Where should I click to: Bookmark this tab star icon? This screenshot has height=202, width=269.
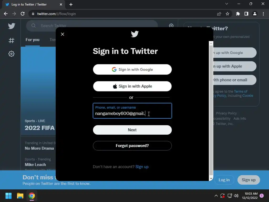tap(227, 14)
